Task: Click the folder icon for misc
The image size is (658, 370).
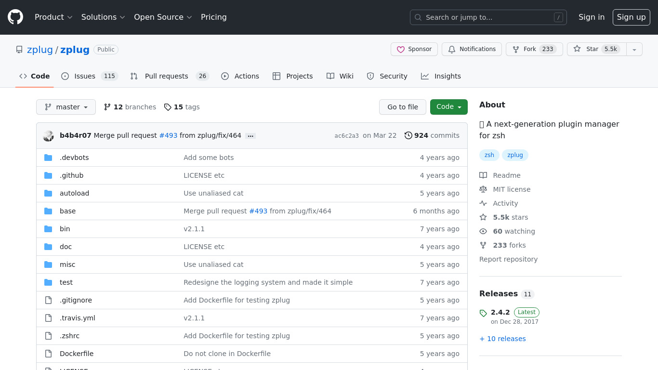Action: [48, 264]
